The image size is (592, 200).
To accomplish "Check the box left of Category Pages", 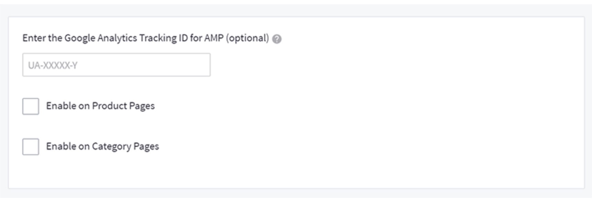I will click(x=31, y=147).
